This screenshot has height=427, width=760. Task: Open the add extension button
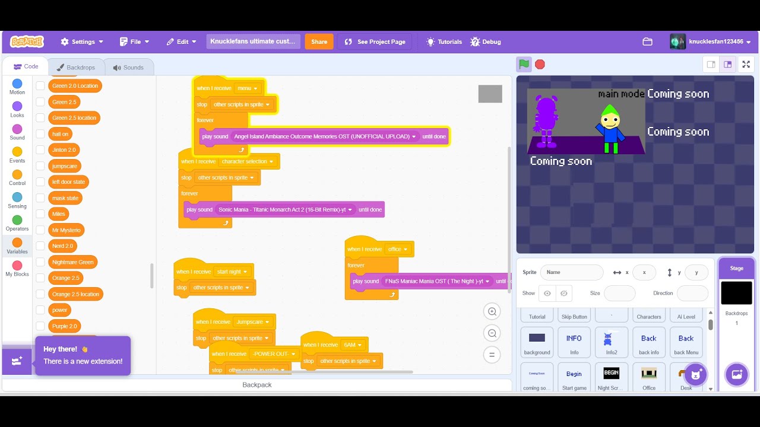click(x=17, y=361)
